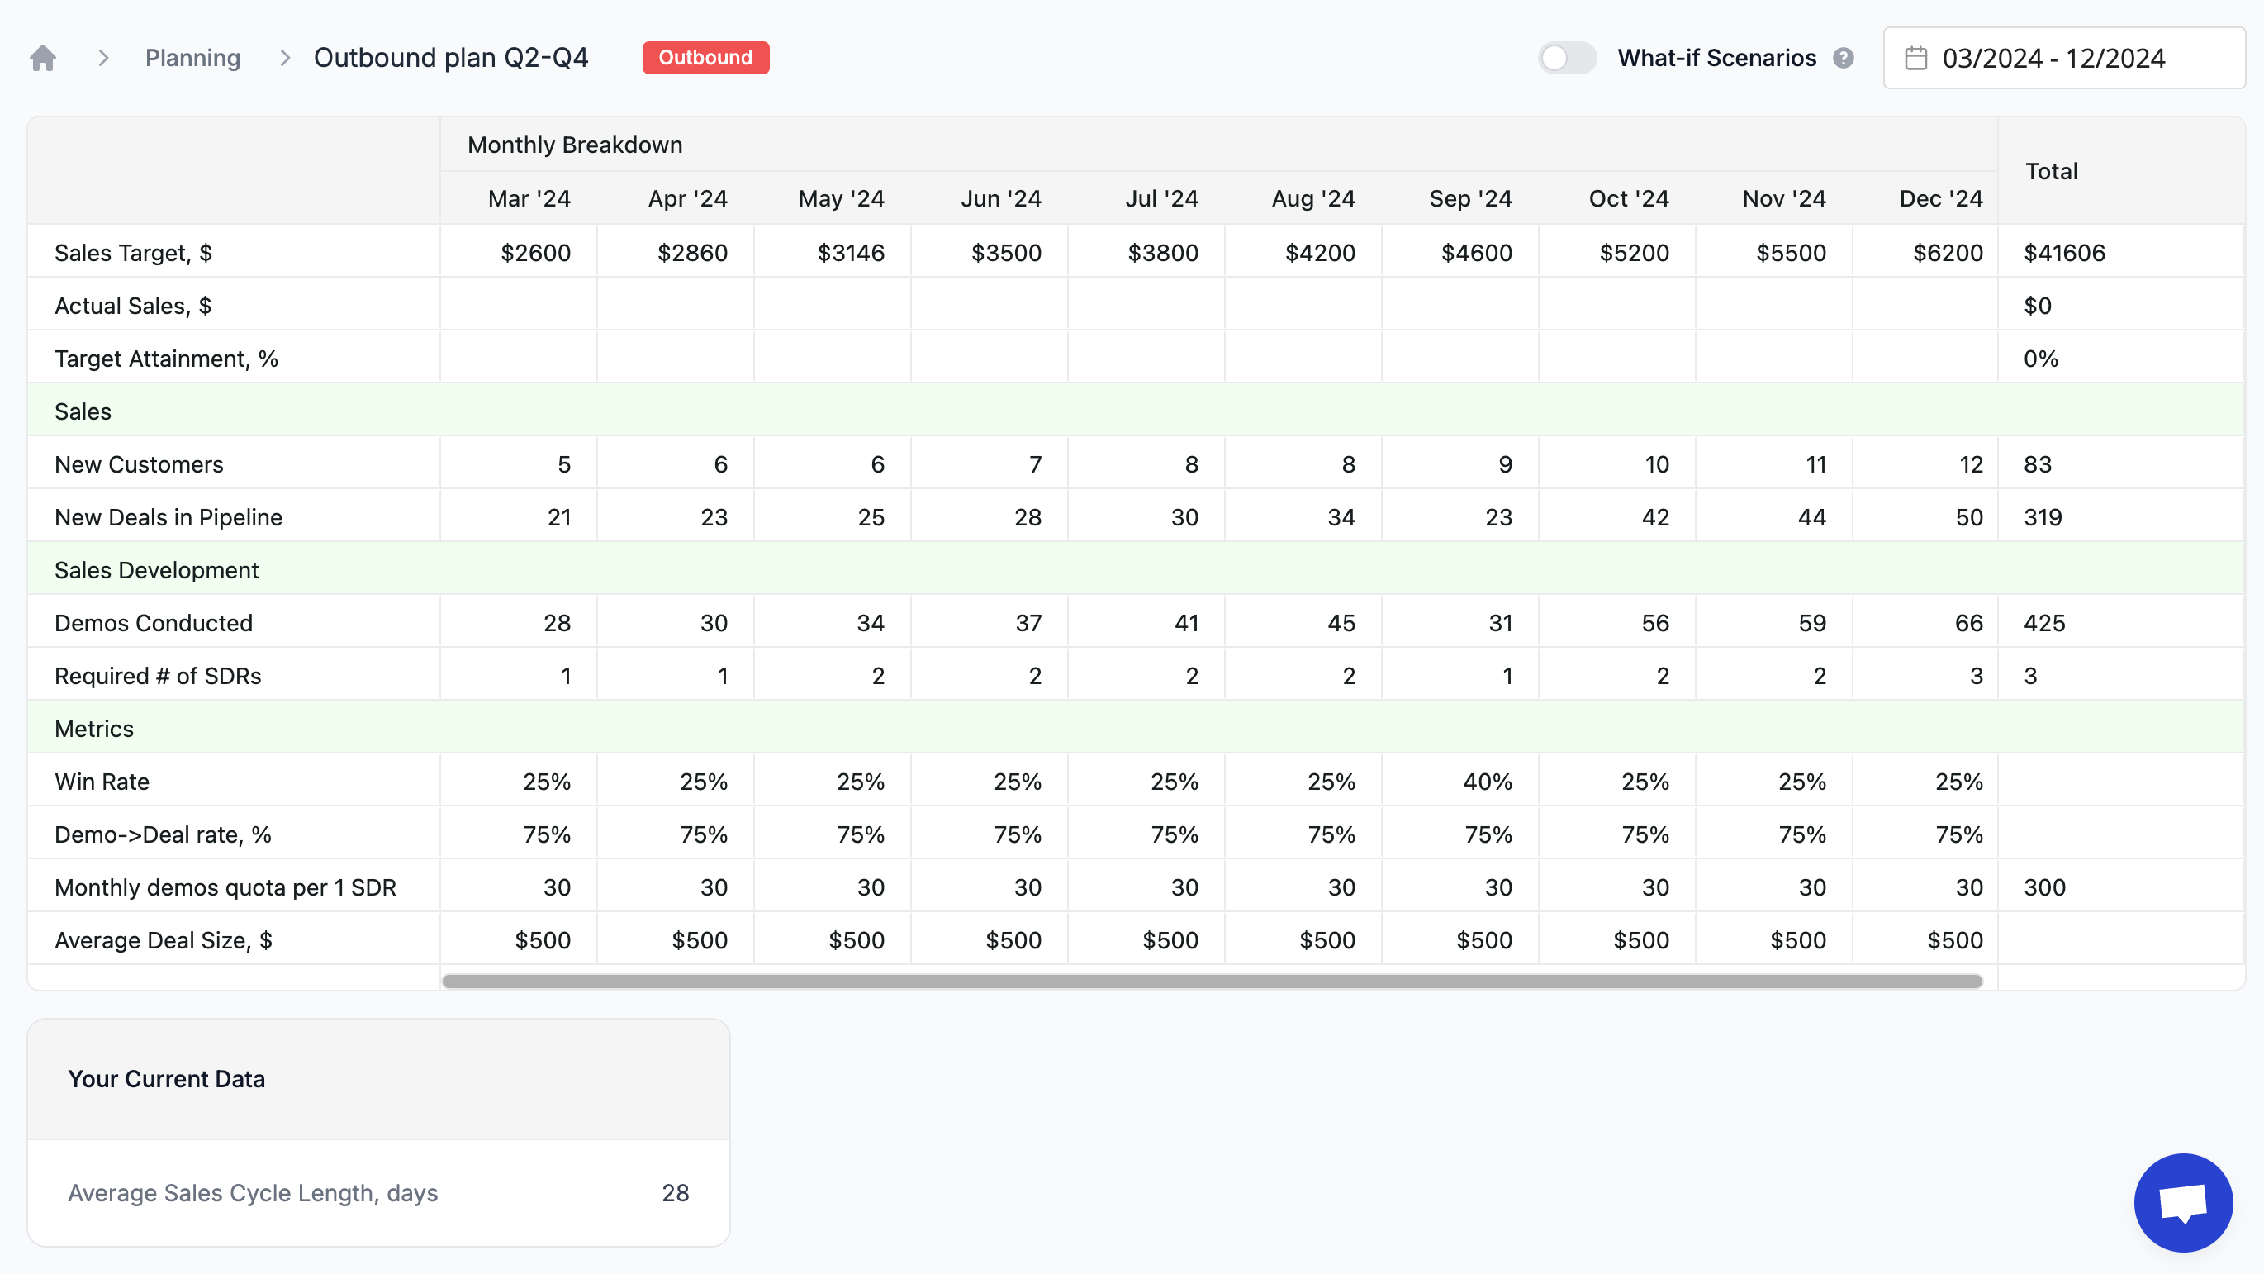Click the chevron after the home icon
Screen dimensions: 2264x1274
(x=105, y=58)
